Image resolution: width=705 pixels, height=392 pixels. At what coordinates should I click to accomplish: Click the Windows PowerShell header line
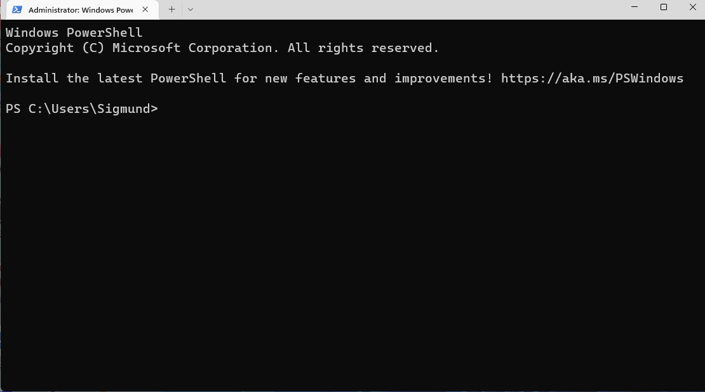(74, 33)
